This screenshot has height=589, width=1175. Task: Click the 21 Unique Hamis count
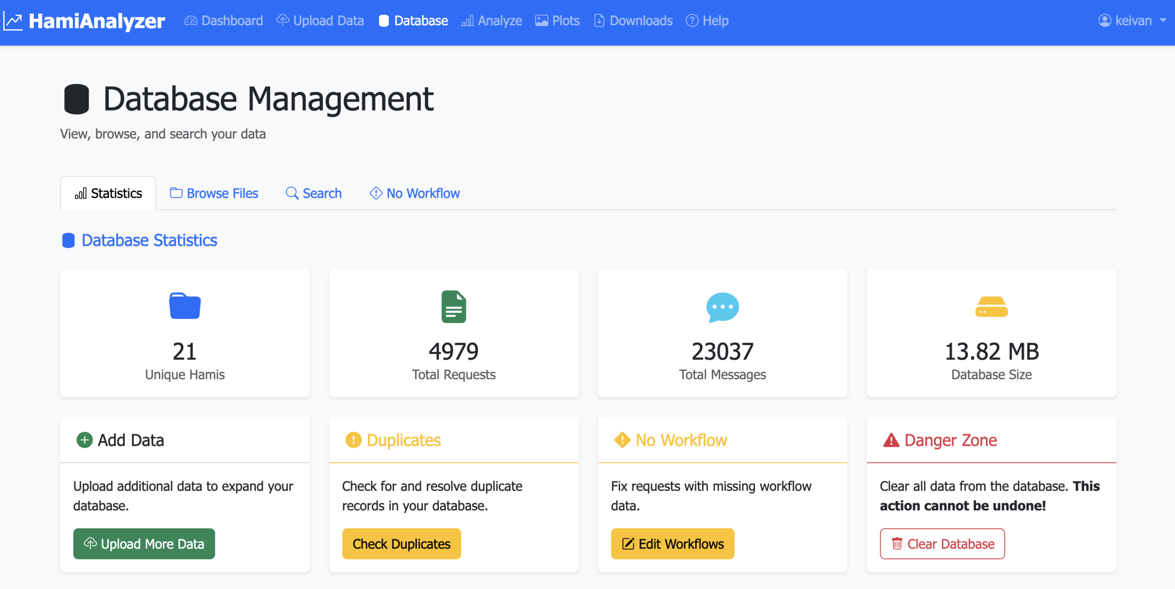tap(185, 351)
